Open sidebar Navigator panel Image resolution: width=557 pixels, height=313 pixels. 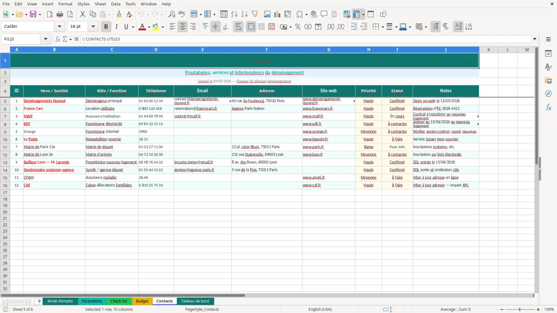[548, 94]
